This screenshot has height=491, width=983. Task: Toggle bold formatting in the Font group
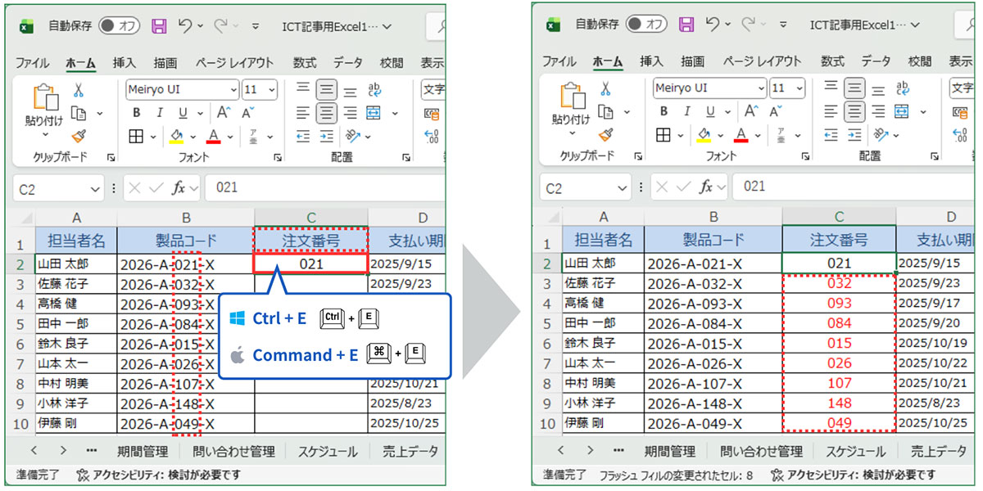tap(136, 112)
